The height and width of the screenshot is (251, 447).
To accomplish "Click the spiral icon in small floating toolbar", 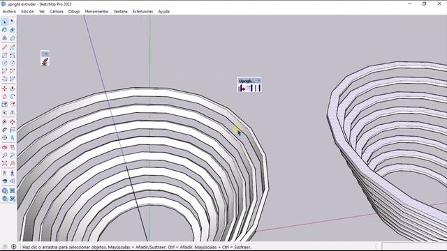I will coord(45,62).
